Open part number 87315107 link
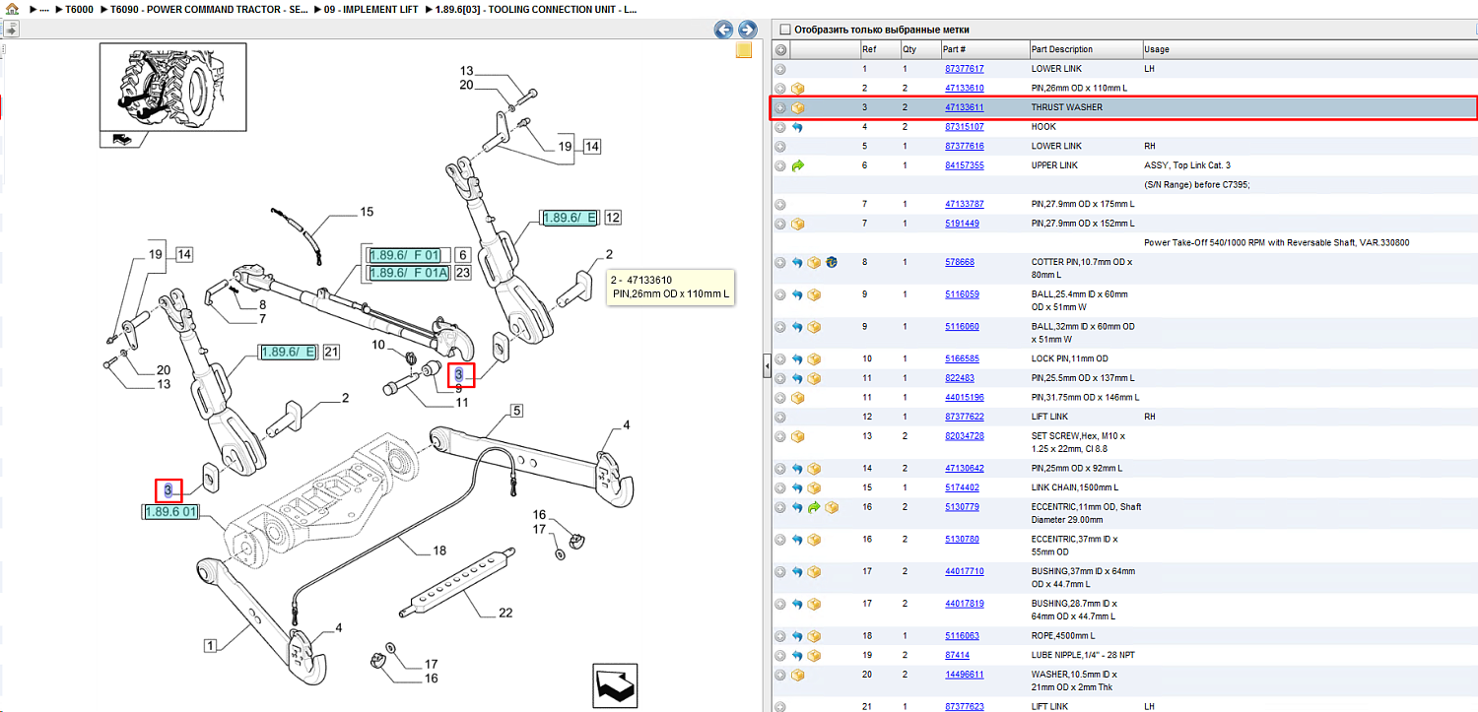Viewport: 1478px width, 712px height. pos(965,127)
